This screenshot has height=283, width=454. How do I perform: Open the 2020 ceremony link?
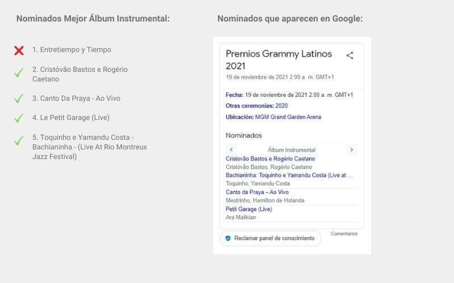(x=281, y=106)
